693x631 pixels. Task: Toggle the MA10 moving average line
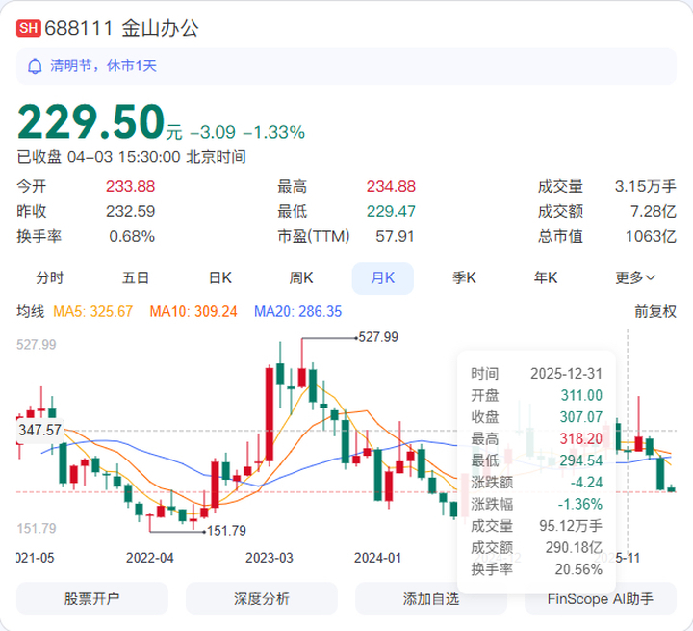pyautogui.click(x=192, y=311)
